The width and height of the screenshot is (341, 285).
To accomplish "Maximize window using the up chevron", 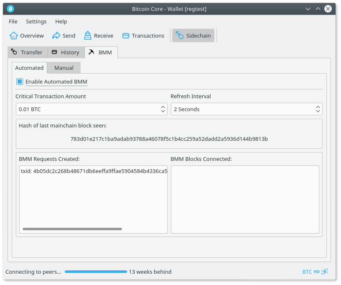I will click(318, 9).
